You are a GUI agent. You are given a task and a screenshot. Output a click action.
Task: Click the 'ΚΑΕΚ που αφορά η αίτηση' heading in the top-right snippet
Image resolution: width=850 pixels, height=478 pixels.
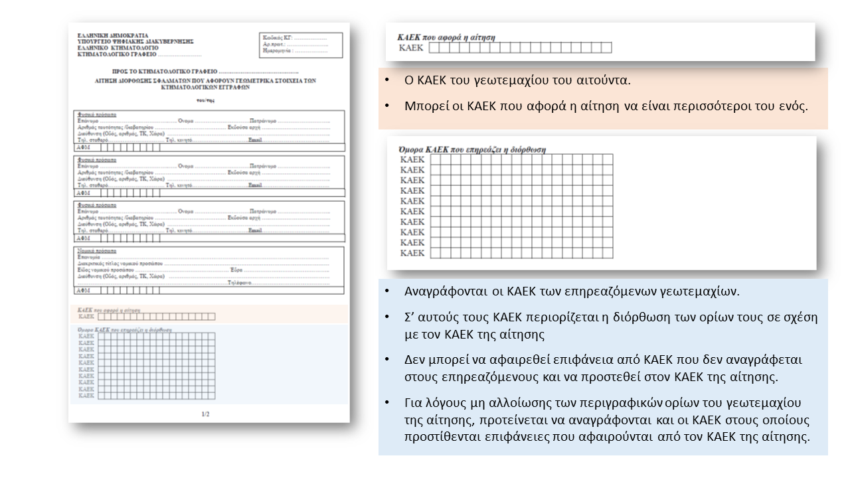pos(446,38)
